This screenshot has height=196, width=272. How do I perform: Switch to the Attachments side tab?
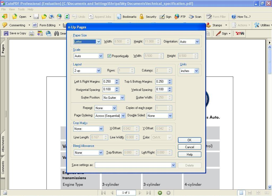coord(3,144)
